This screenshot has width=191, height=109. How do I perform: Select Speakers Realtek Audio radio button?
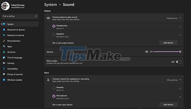[54, 34]
